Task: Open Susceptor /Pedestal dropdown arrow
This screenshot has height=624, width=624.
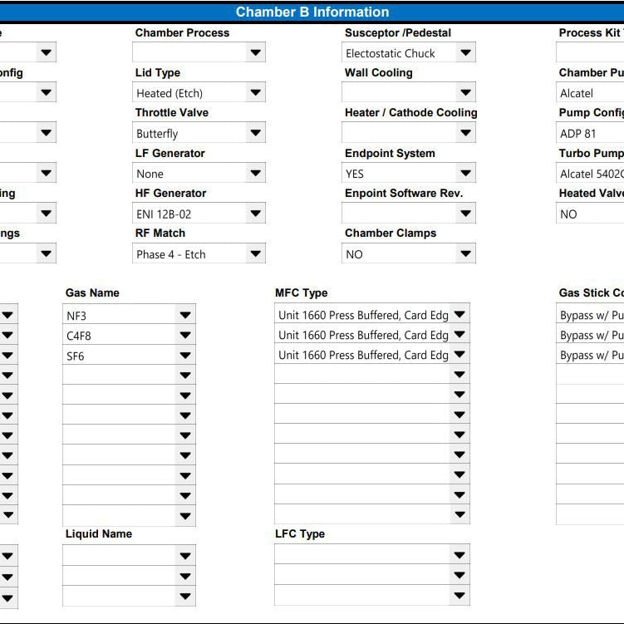Action: point(465,52)
